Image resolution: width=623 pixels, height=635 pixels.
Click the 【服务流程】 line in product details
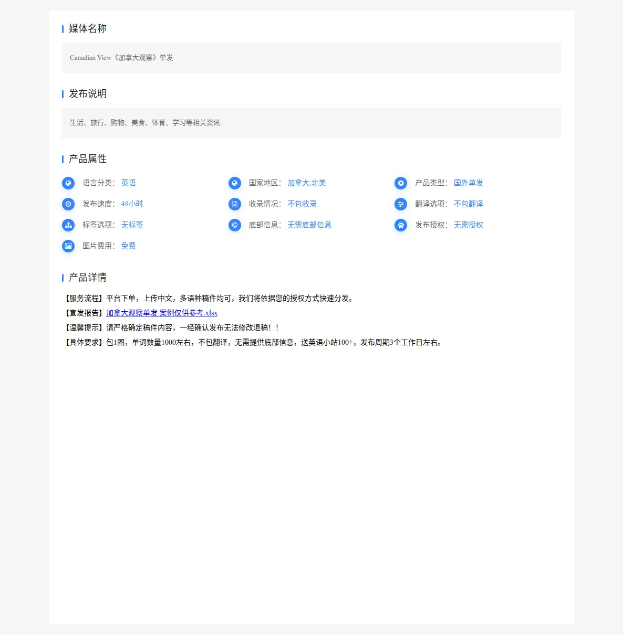click(x=209, y=298)
